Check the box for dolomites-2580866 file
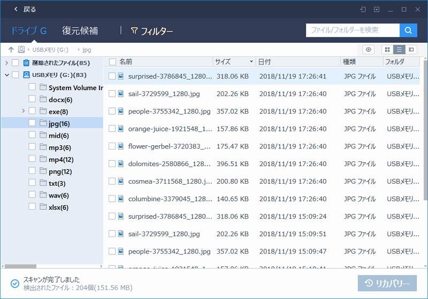 click(112, 164)
